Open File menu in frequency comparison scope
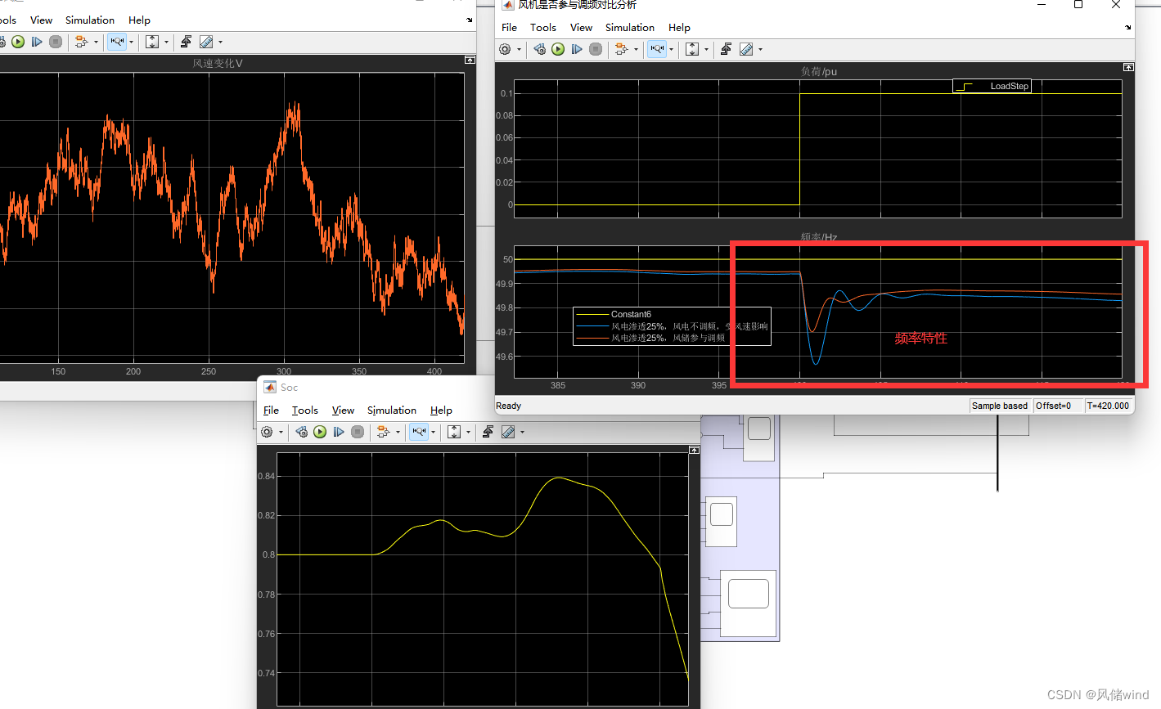Image resolution: width=1161 pixels, height=709 pixels. (x=509, y=27)
